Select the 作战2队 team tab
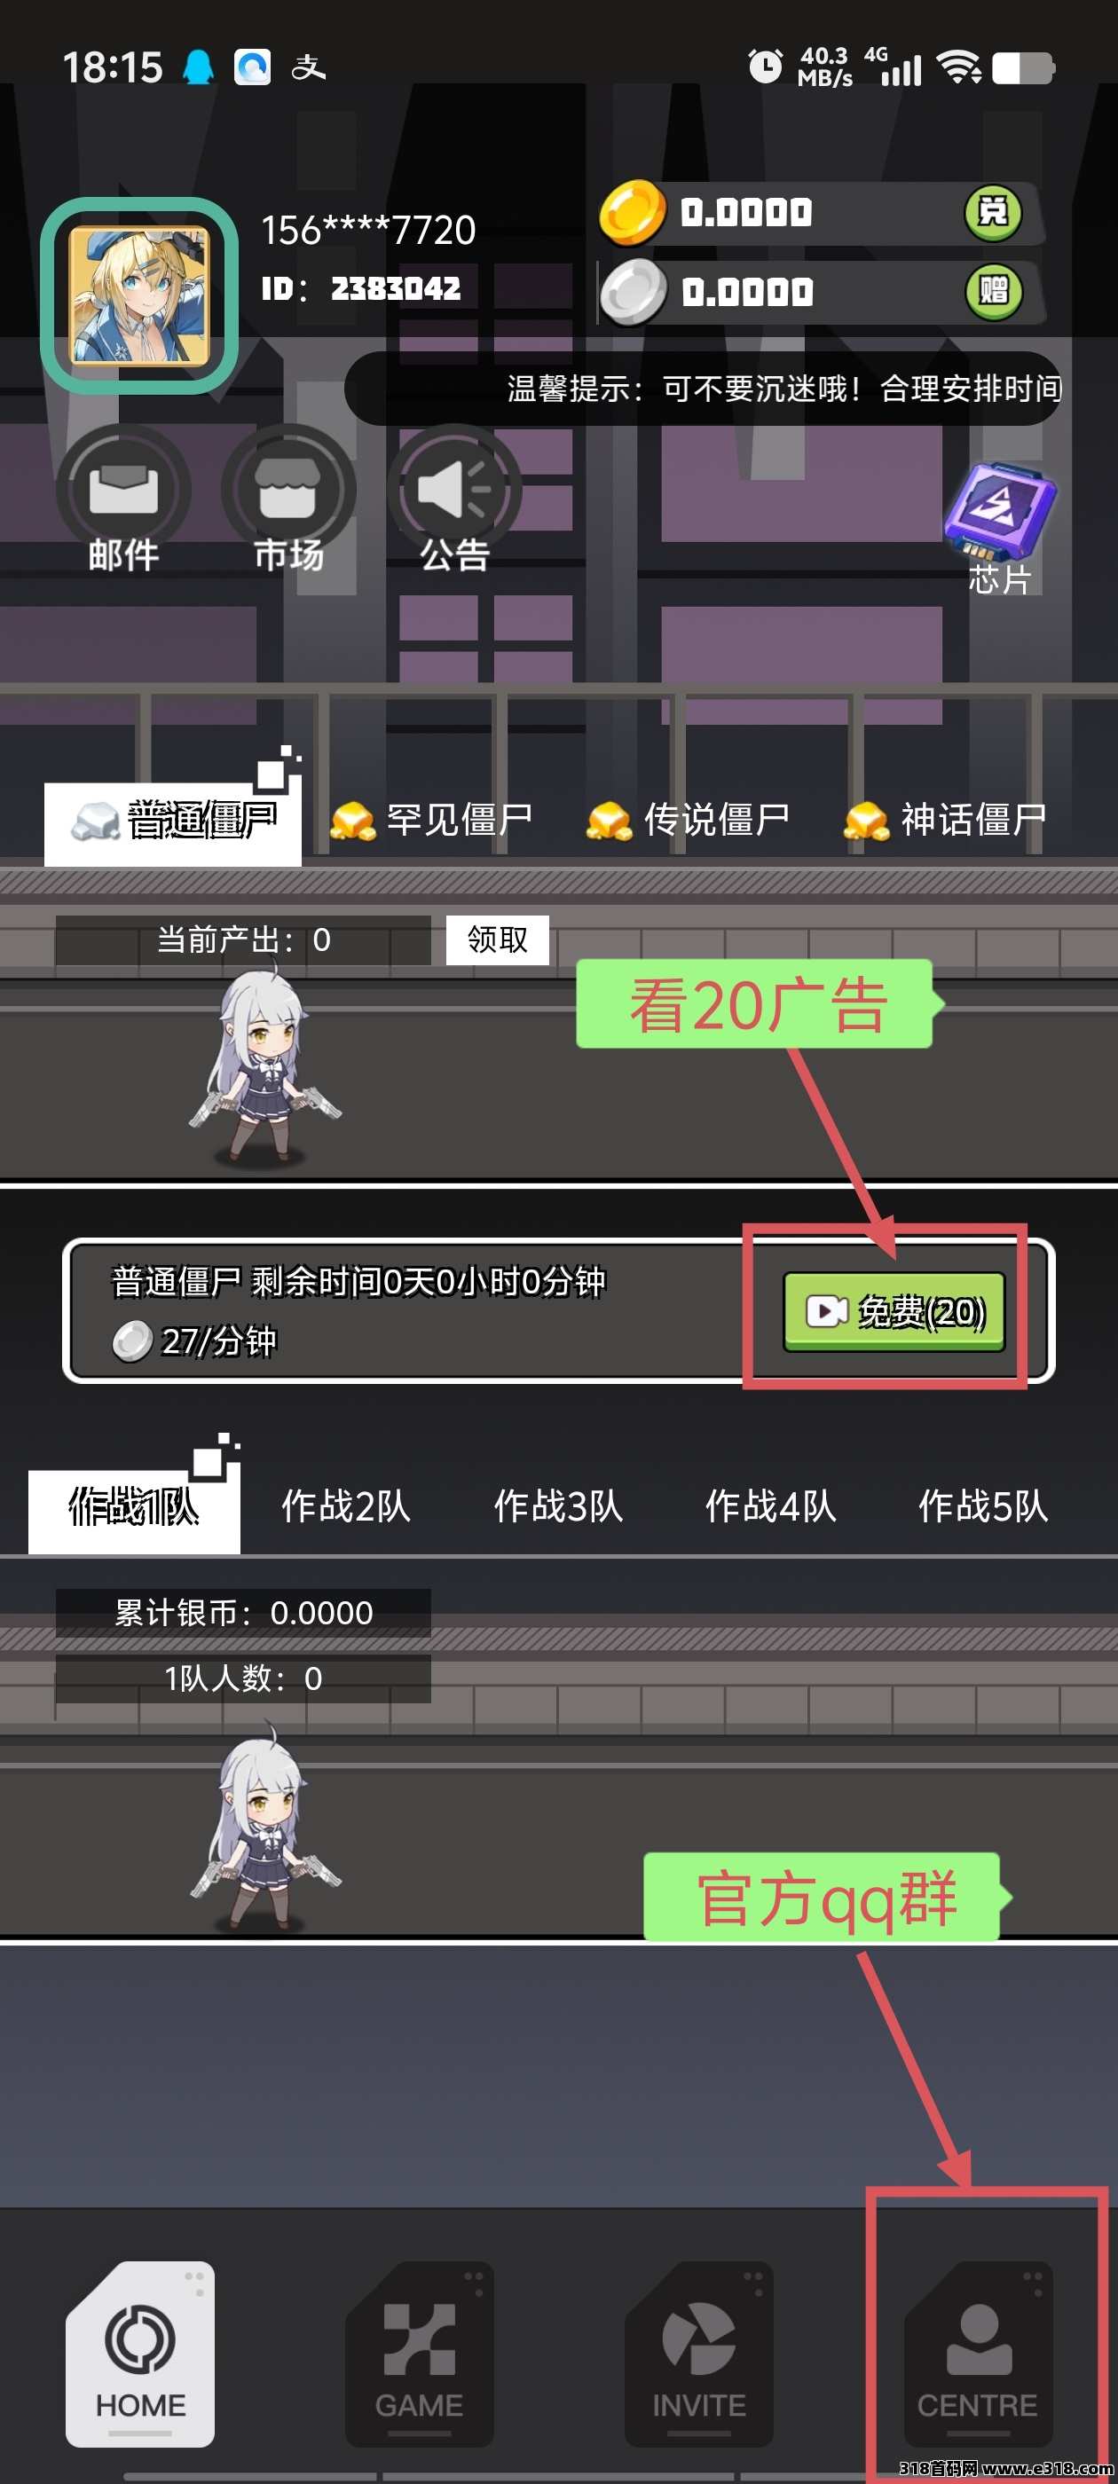Image resolution: width=1118 pixels, height=2484 pixels. [345, 1506]
